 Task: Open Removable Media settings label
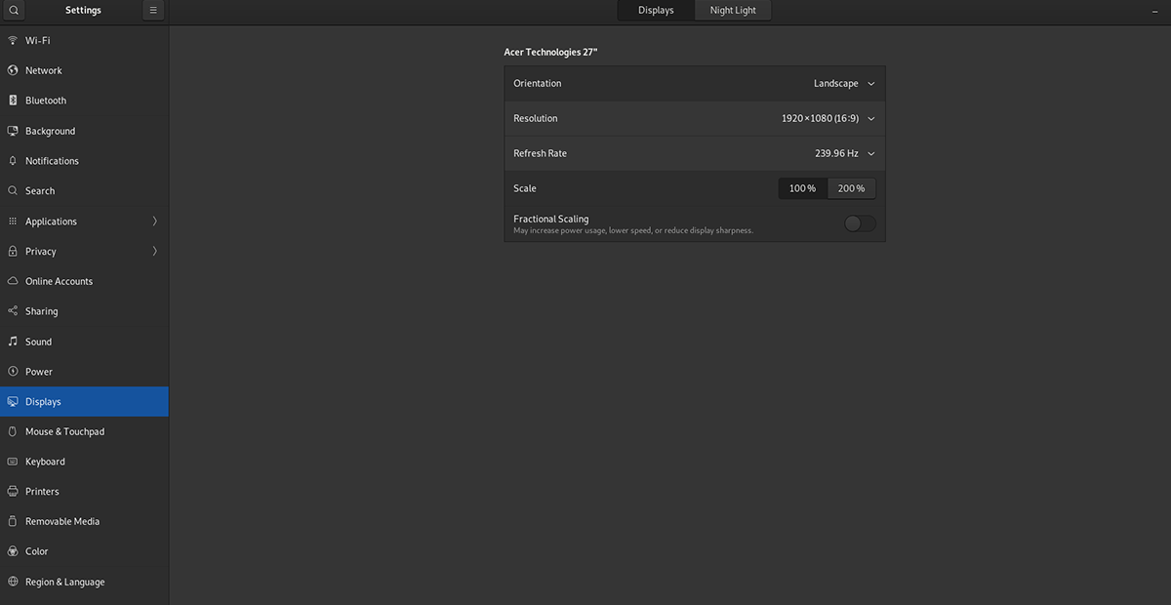pos(62,521)
